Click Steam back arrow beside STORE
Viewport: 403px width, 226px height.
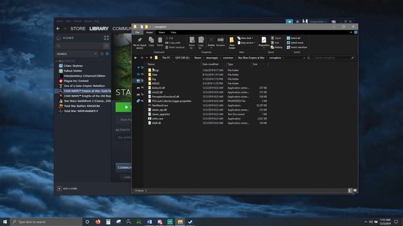(58, 28)
